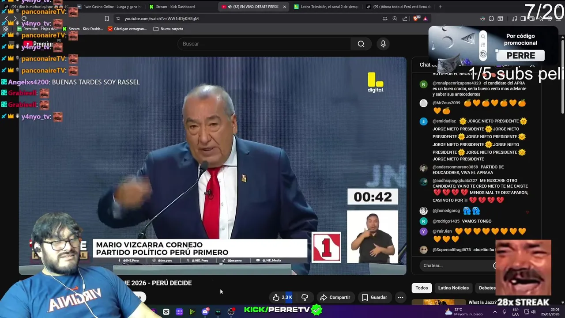Image resolution: width=565 pixels, height=318 pixels.
Task: Open a new browser tab
Action: pyautogui.click(x=440, y=7)
